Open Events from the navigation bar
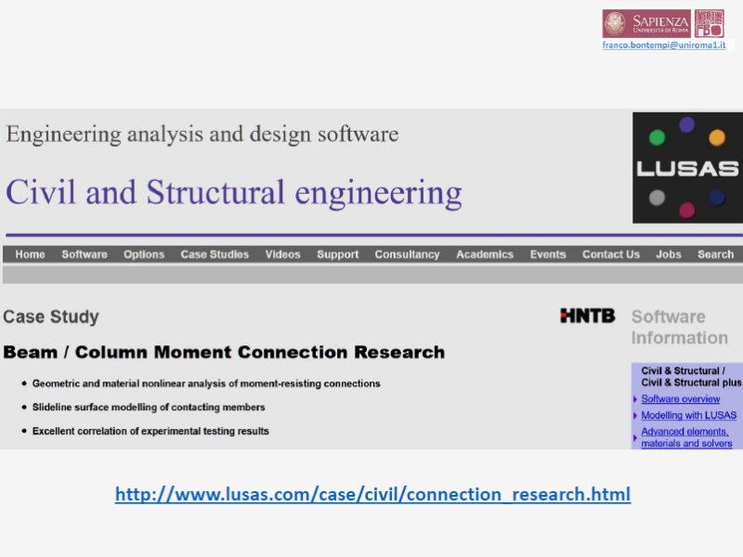The image size is (743, 557). click(x=548, y=254)
